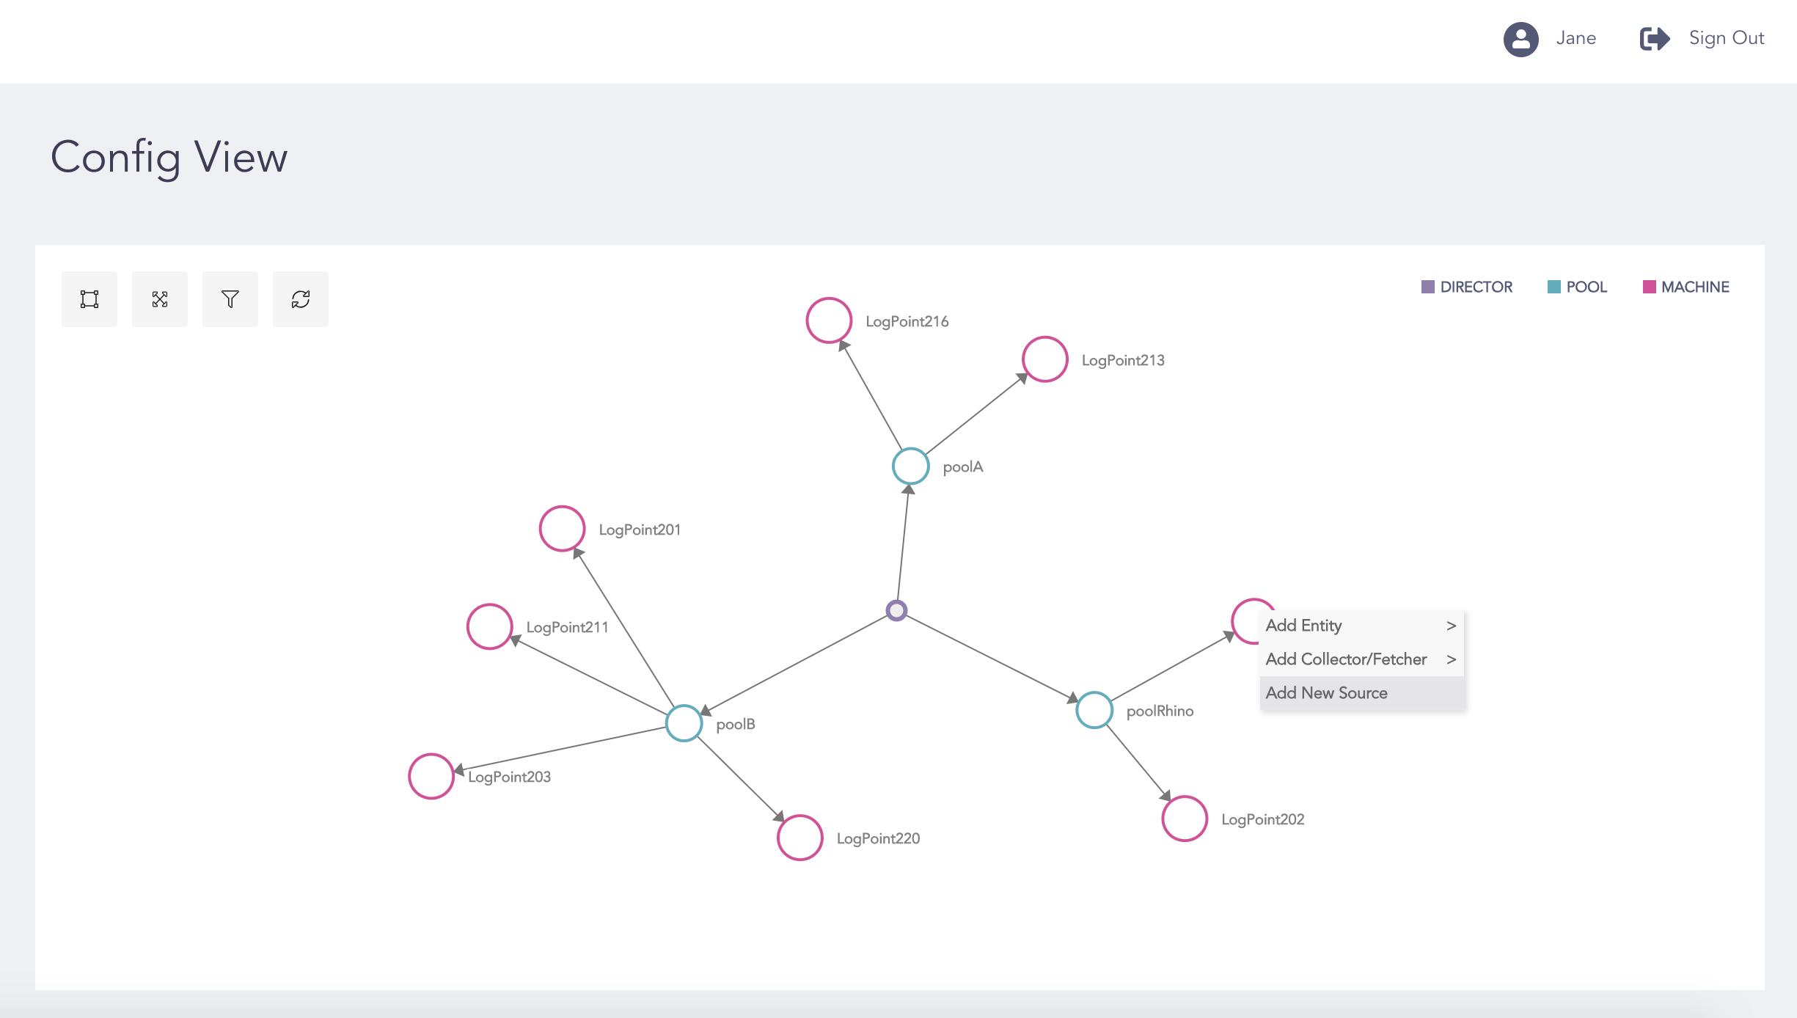Click the Jane user avatar icon

[1520, 39]
